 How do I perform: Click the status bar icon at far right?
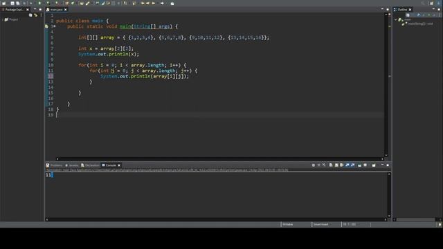440,224
